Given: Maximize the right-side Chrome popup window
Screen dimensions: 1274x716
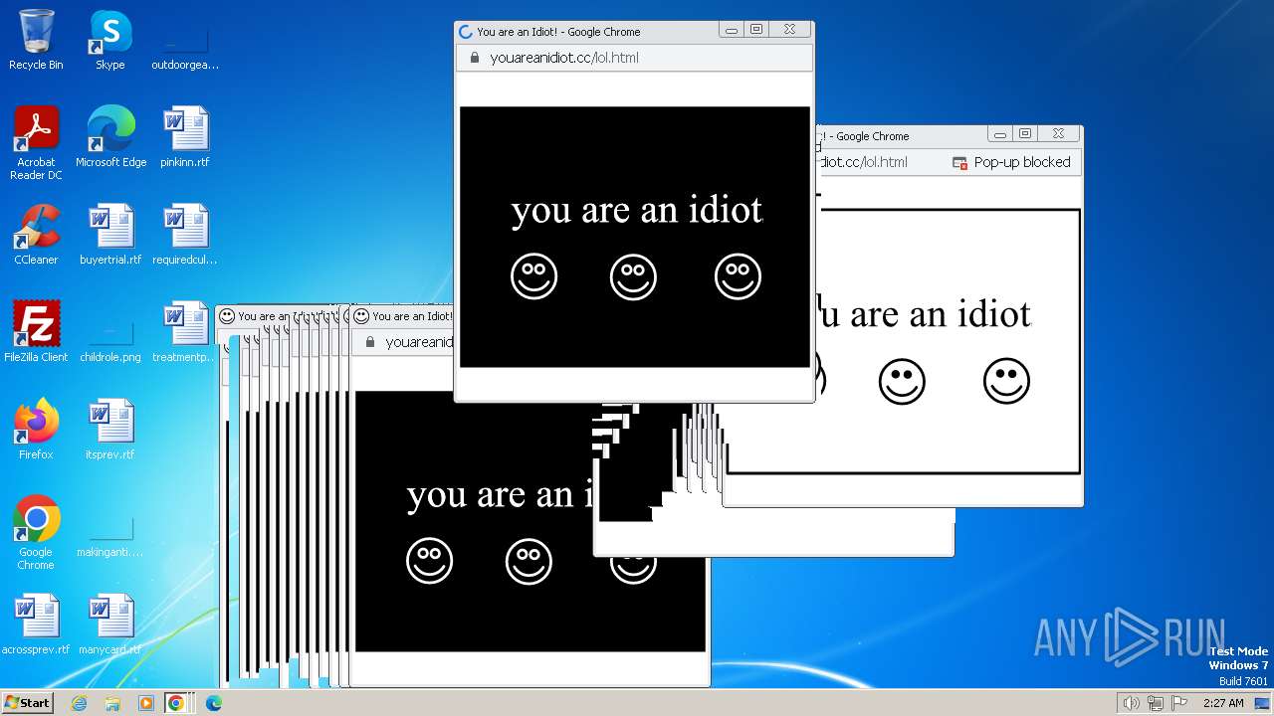Looking at the screenshot, I should coord(1025,134).
